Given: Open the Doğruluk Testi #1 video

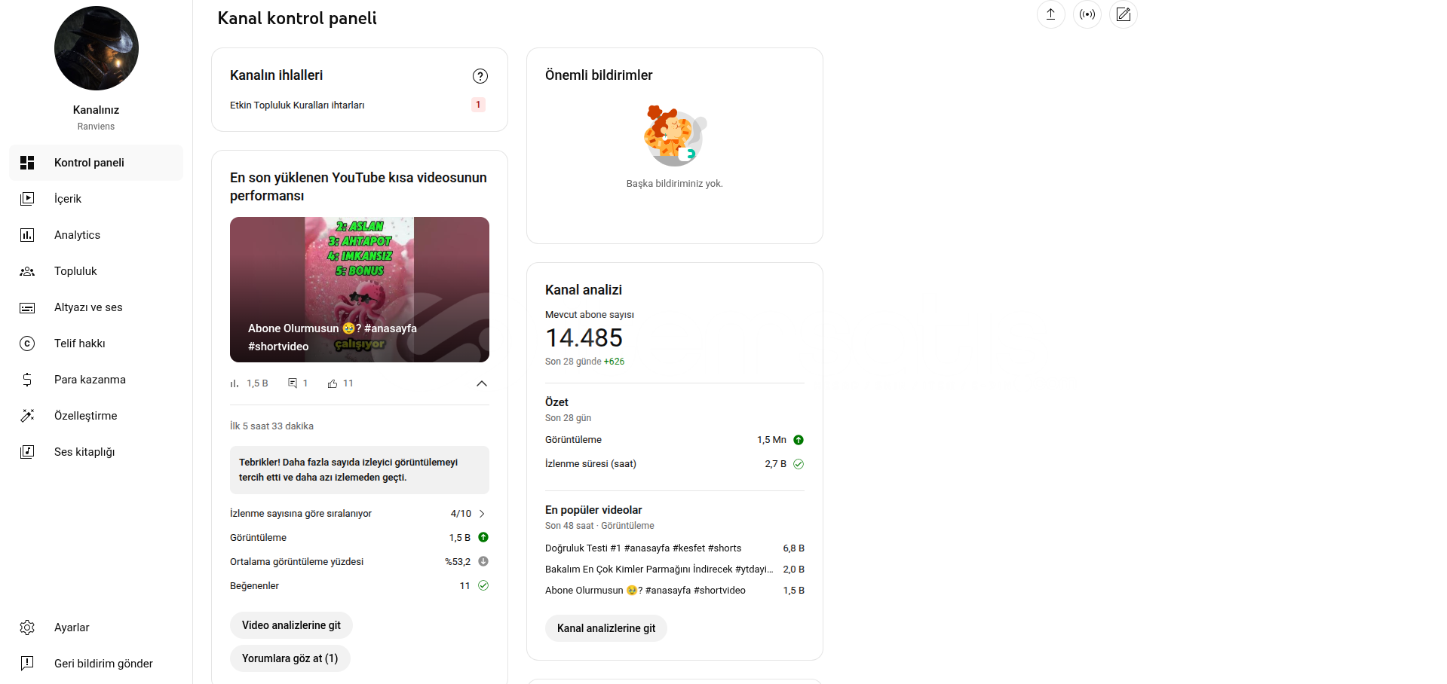Looking at the screenshot, I should [x=643, y=548].
